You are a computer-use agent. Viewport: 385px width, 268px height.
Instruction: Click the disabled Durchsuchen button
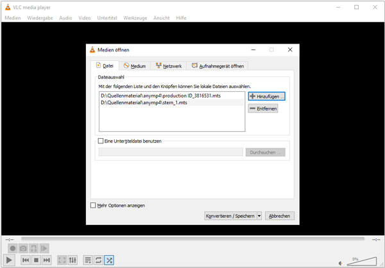coord(266,152)
